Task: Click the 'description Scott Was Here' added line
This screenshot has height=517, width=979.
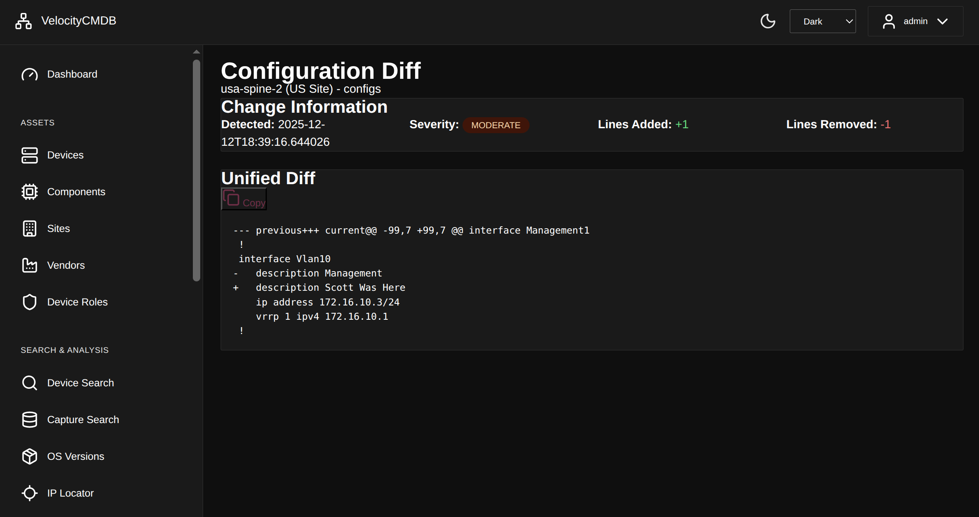Action: pos(319,287)
